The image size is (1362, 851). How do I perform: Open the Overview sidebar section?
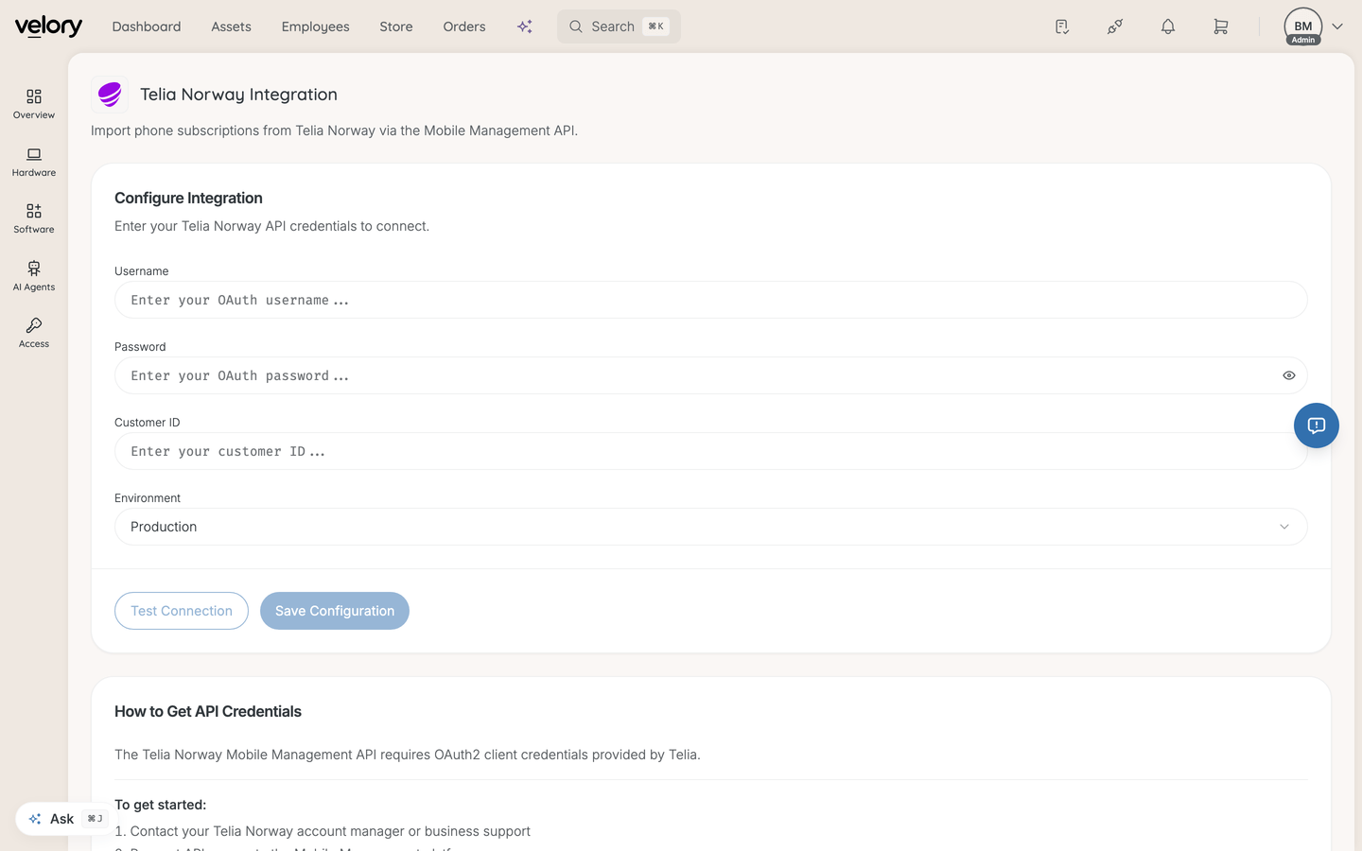tap(34, 104)
